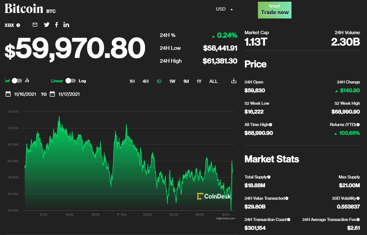Click the 24H Open $59,830 value
Image resolution: width=367 pixels, height=235 pixels.
pyautogui.click(x=255, y=90)
